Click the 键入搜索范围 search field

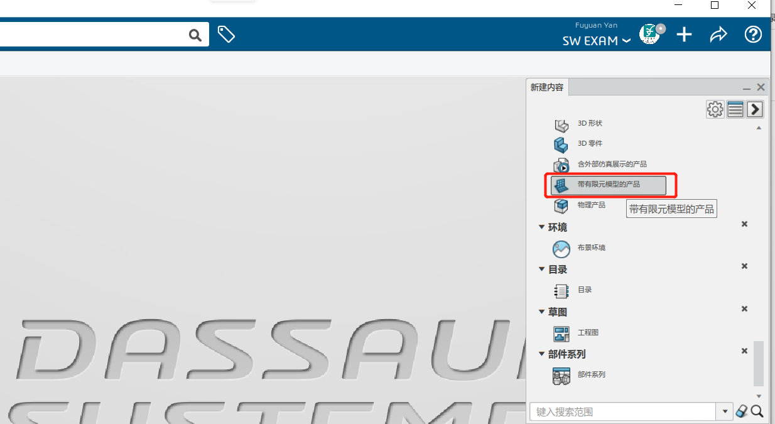coord(623,412)
